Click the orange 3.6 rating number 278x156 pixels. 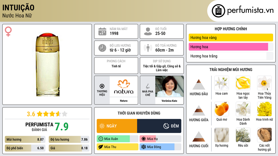point(31,114)
